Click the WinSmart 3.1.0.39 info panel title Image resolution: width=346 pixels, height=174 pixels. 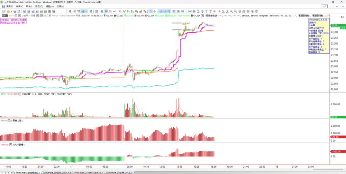tap(317, 20)
